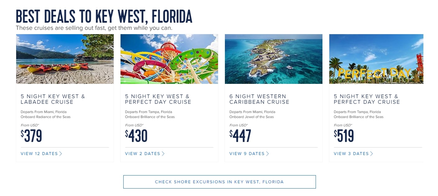Click the Best Deals to Key West heading
The height and width of the screenshot is (196, 438).
[104, 17]
